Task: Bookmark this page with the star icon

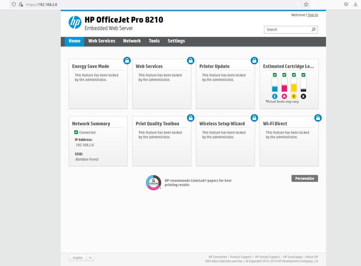Action: coord(306,5)
